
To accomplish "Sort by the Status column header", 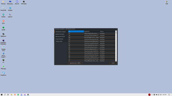I will [x=107, y=31].
